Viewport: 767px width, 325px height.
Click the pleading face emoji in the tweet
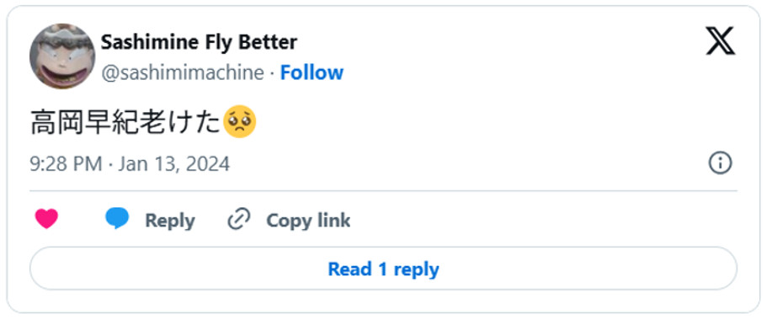239,122
